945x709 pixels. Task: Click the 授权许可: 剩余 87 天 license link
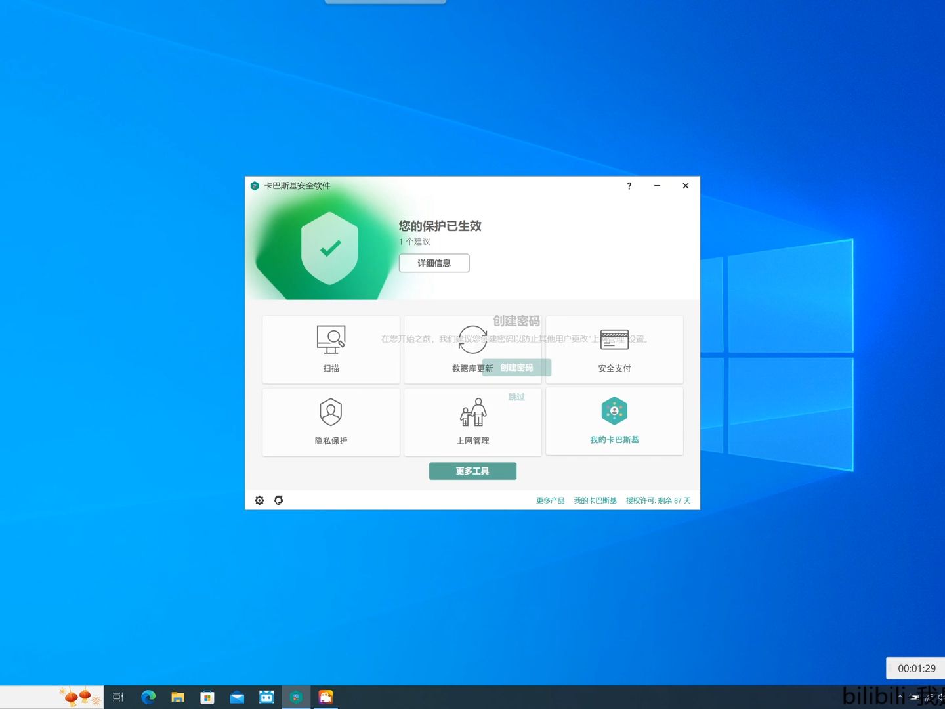pyautogui.click(x=658, y=500)
